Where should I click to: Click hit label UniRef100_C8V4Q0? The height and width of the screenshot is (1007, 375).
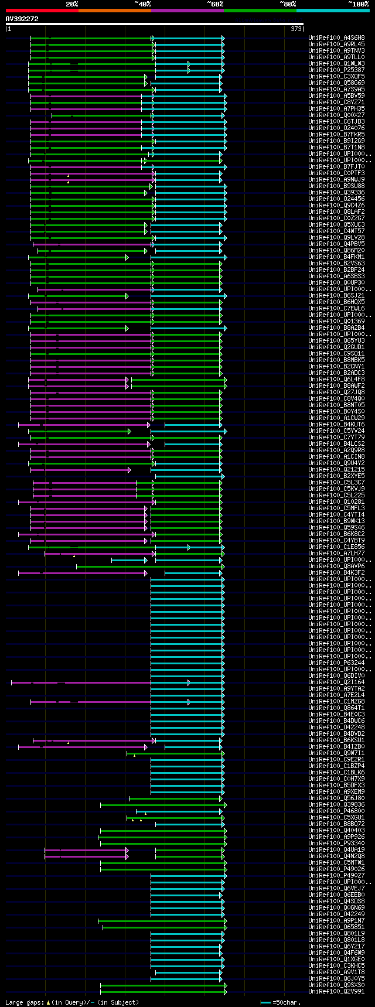click(336, 398)
